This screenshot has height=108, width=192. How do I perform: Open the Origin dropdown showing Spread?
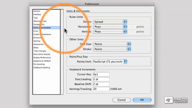110,22
